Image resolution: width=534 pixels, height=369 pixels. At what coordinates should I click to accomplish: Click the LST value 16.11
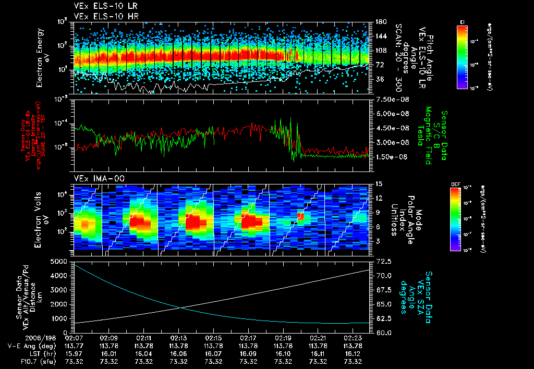click(x=318, y=354)
